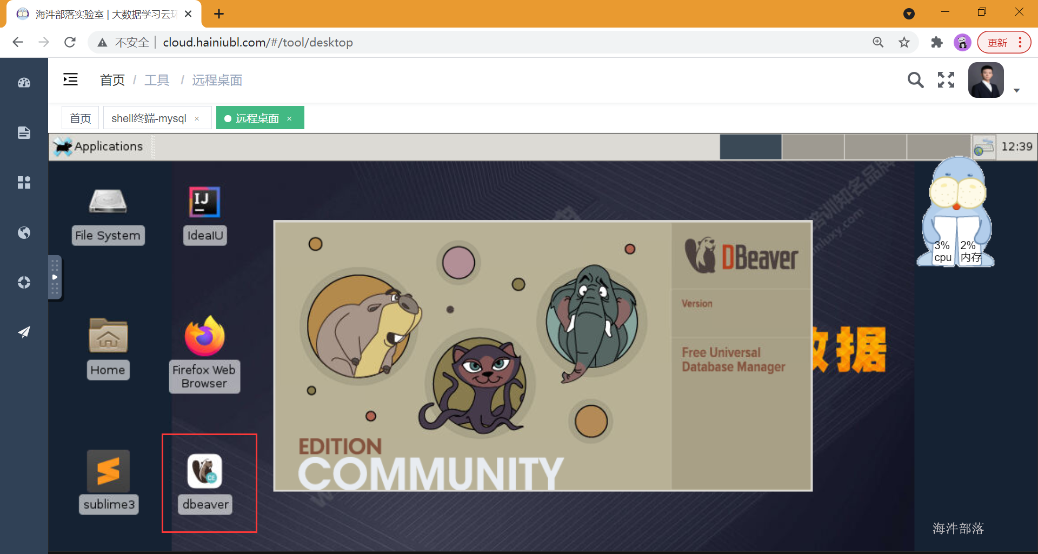Open a new browser tab with plus

[x=219, y=14]
